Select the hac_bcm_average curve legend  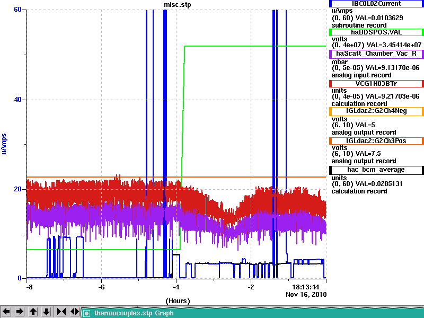(376, 170)
